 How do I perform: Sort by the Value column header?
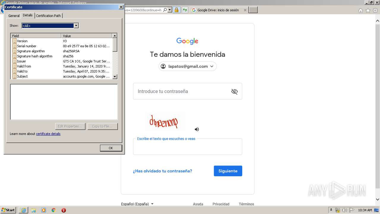87,36
